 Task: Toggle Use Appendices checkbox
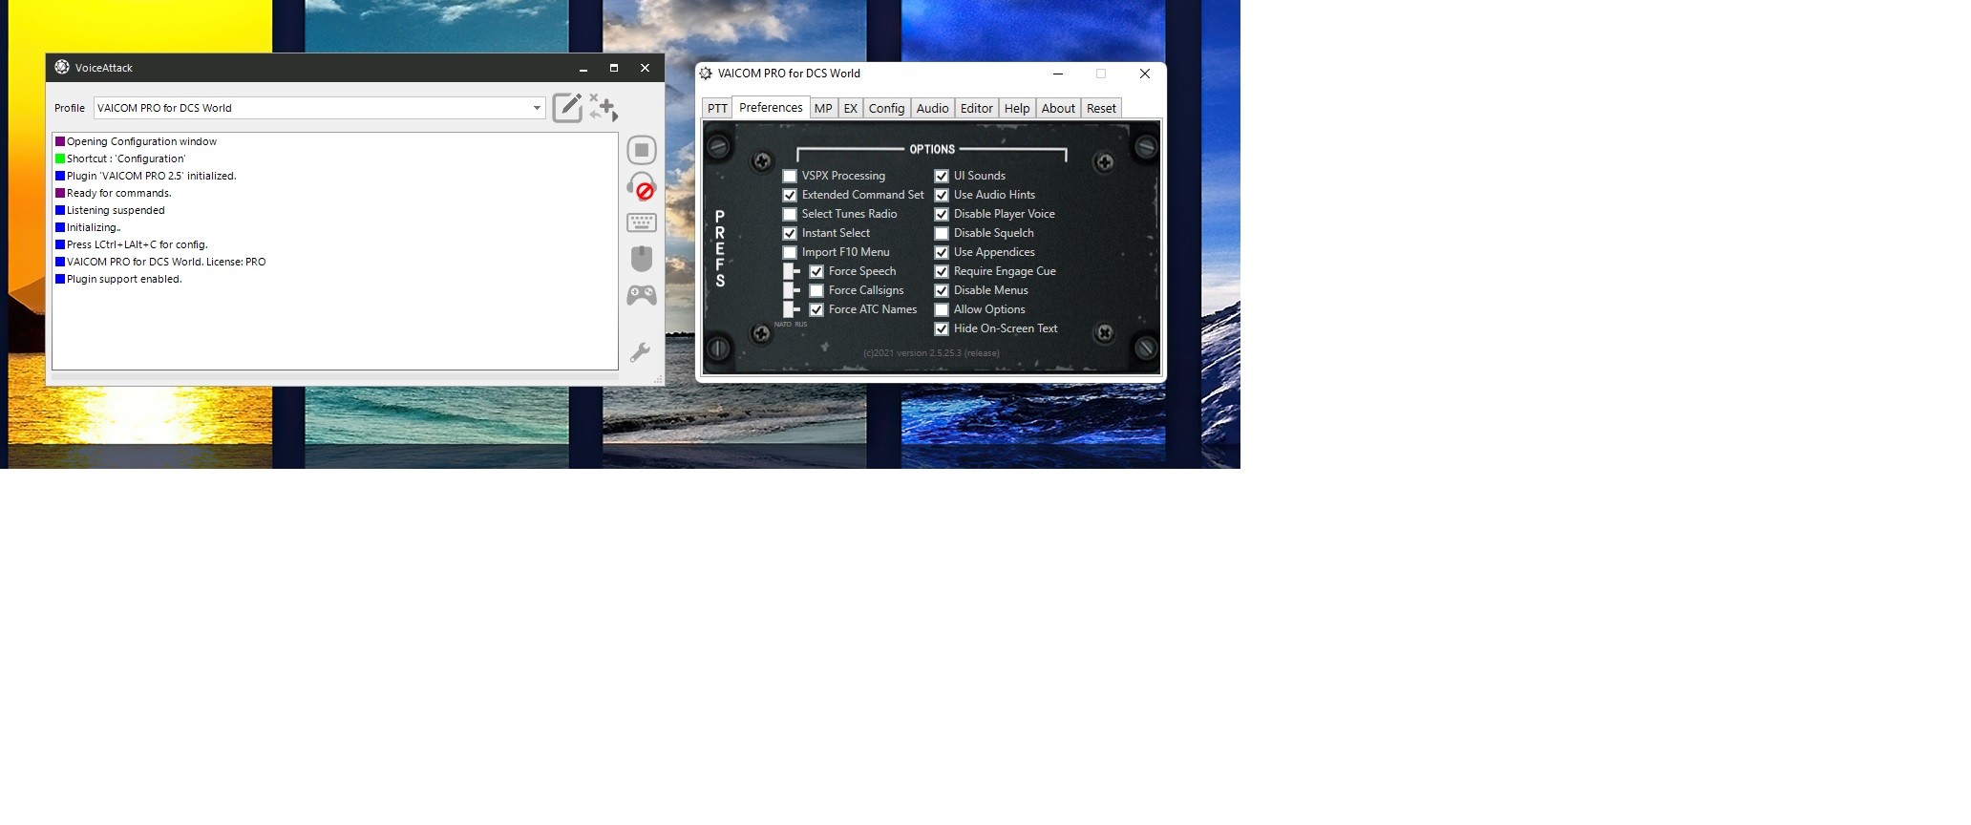pos(942,252)
